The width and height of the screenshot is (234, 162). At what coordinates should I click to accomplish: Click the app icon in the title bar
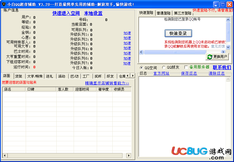click(4, 4)
